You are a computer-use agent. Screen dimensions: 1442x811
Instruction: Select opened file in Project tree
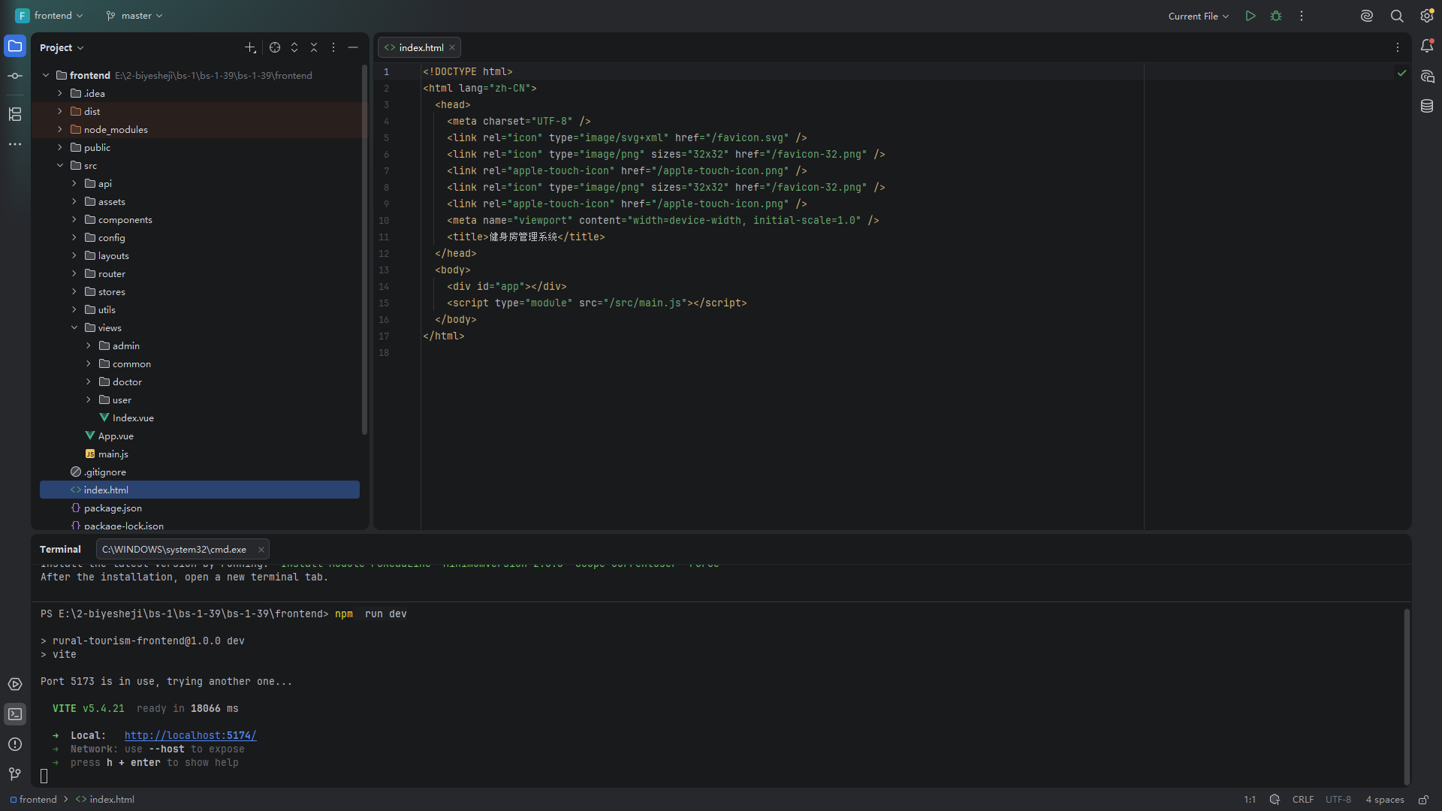tap(275, 47)
